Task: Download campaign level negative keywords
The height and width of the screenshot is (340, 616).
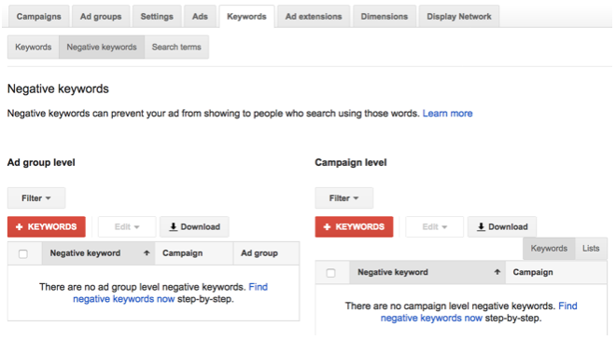Action: [x=502, y=226]
